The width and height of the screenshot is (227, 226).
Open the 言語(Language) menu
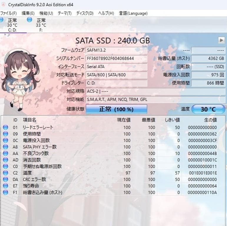coord(133,13)
